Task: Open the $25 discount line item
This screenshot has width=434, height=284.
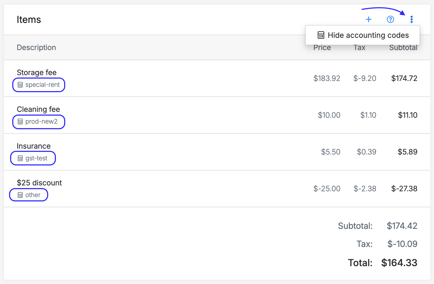Action: [39, 183]
